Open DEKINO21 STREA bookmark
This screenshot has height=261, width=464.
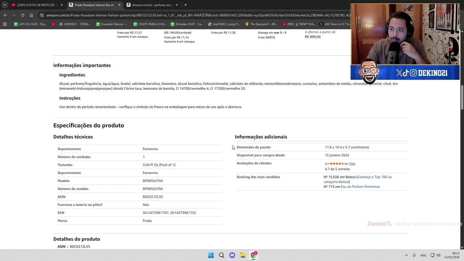[74, 24]
